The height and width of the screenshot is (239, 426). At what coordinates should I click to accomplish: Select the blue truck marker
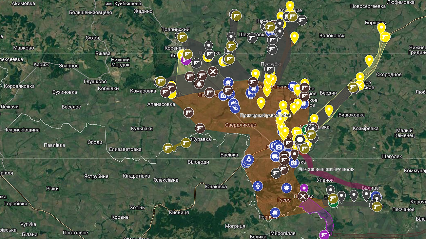coord(275,156)
